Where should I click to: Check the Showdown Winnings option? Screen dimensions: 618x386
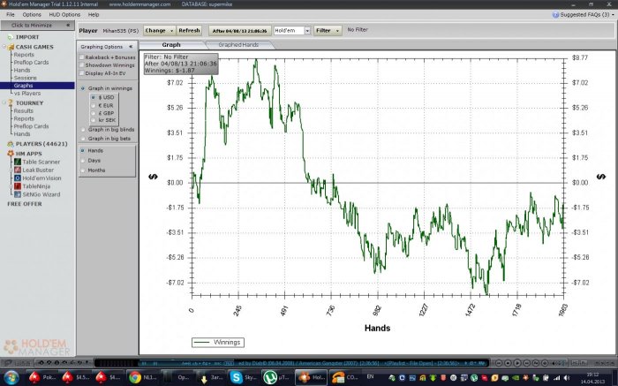tap(82, 64)
